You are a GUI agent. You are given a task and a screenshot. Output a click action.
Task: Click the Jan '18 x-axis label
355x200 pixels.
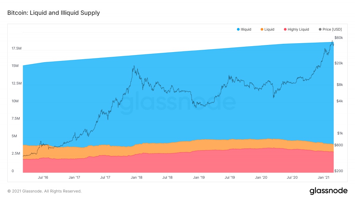pyautogui.click(x=136, y=177)
